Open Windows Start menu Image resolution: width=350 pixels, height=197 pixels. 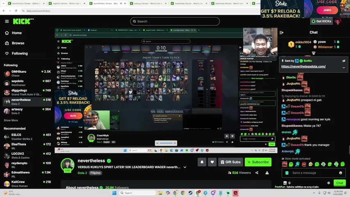[x=114, y=193]
